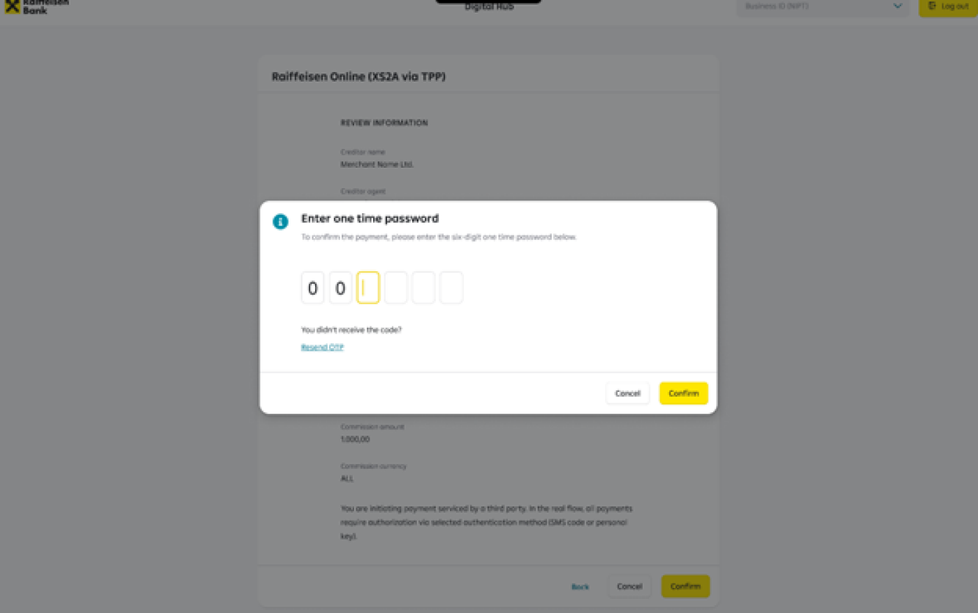Click Cancel on the review information page
Screen dimensions: 978x613
629,586
